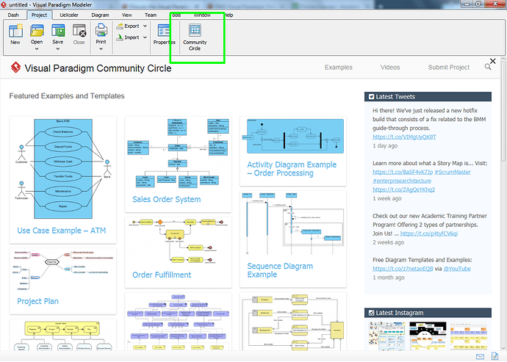Click the "Featured Examples and Templates" heading

(67, 96)
